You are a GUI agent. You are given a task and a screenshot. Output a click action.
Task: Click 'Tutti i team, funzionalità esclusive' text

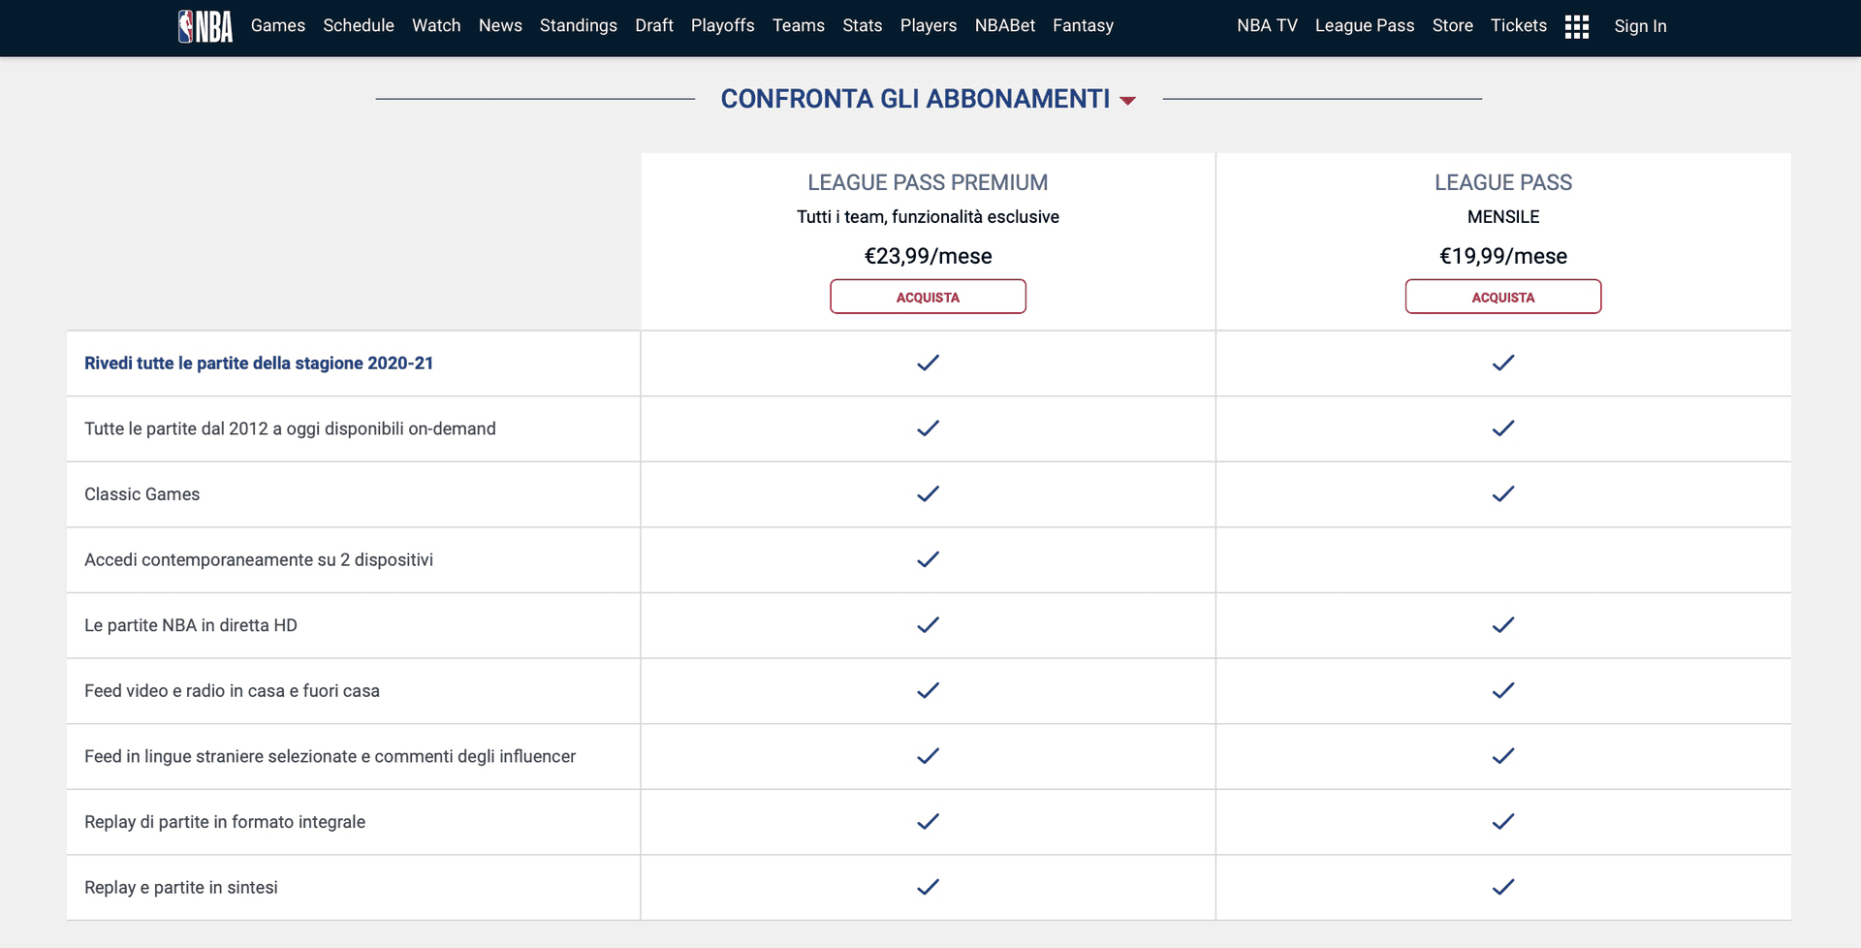pyautogui.click(x=928, y=217)
